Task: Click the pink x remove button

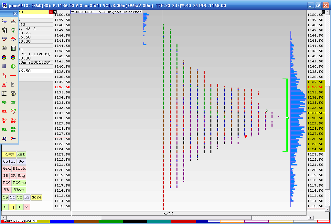Action: (x=27, y=207)
